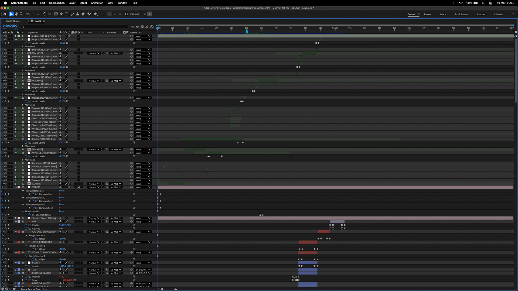The height and width of the screenshot is (291, 518).
Task: Open Mode dropdown for Textur Paper layer
Action: (x=94, y=218)
